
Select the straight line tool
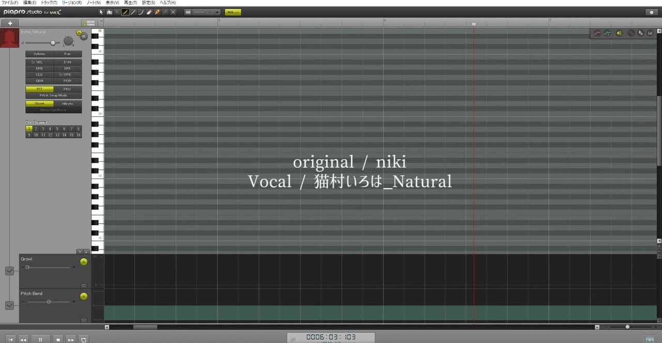tap(133, 12)
